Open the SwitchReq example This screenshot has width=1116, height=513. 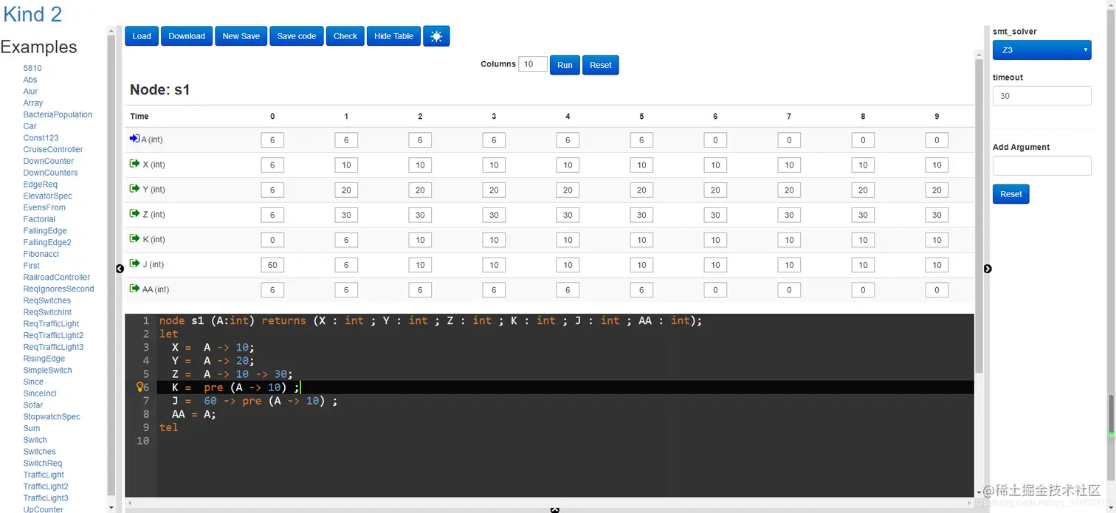[43, 464]
